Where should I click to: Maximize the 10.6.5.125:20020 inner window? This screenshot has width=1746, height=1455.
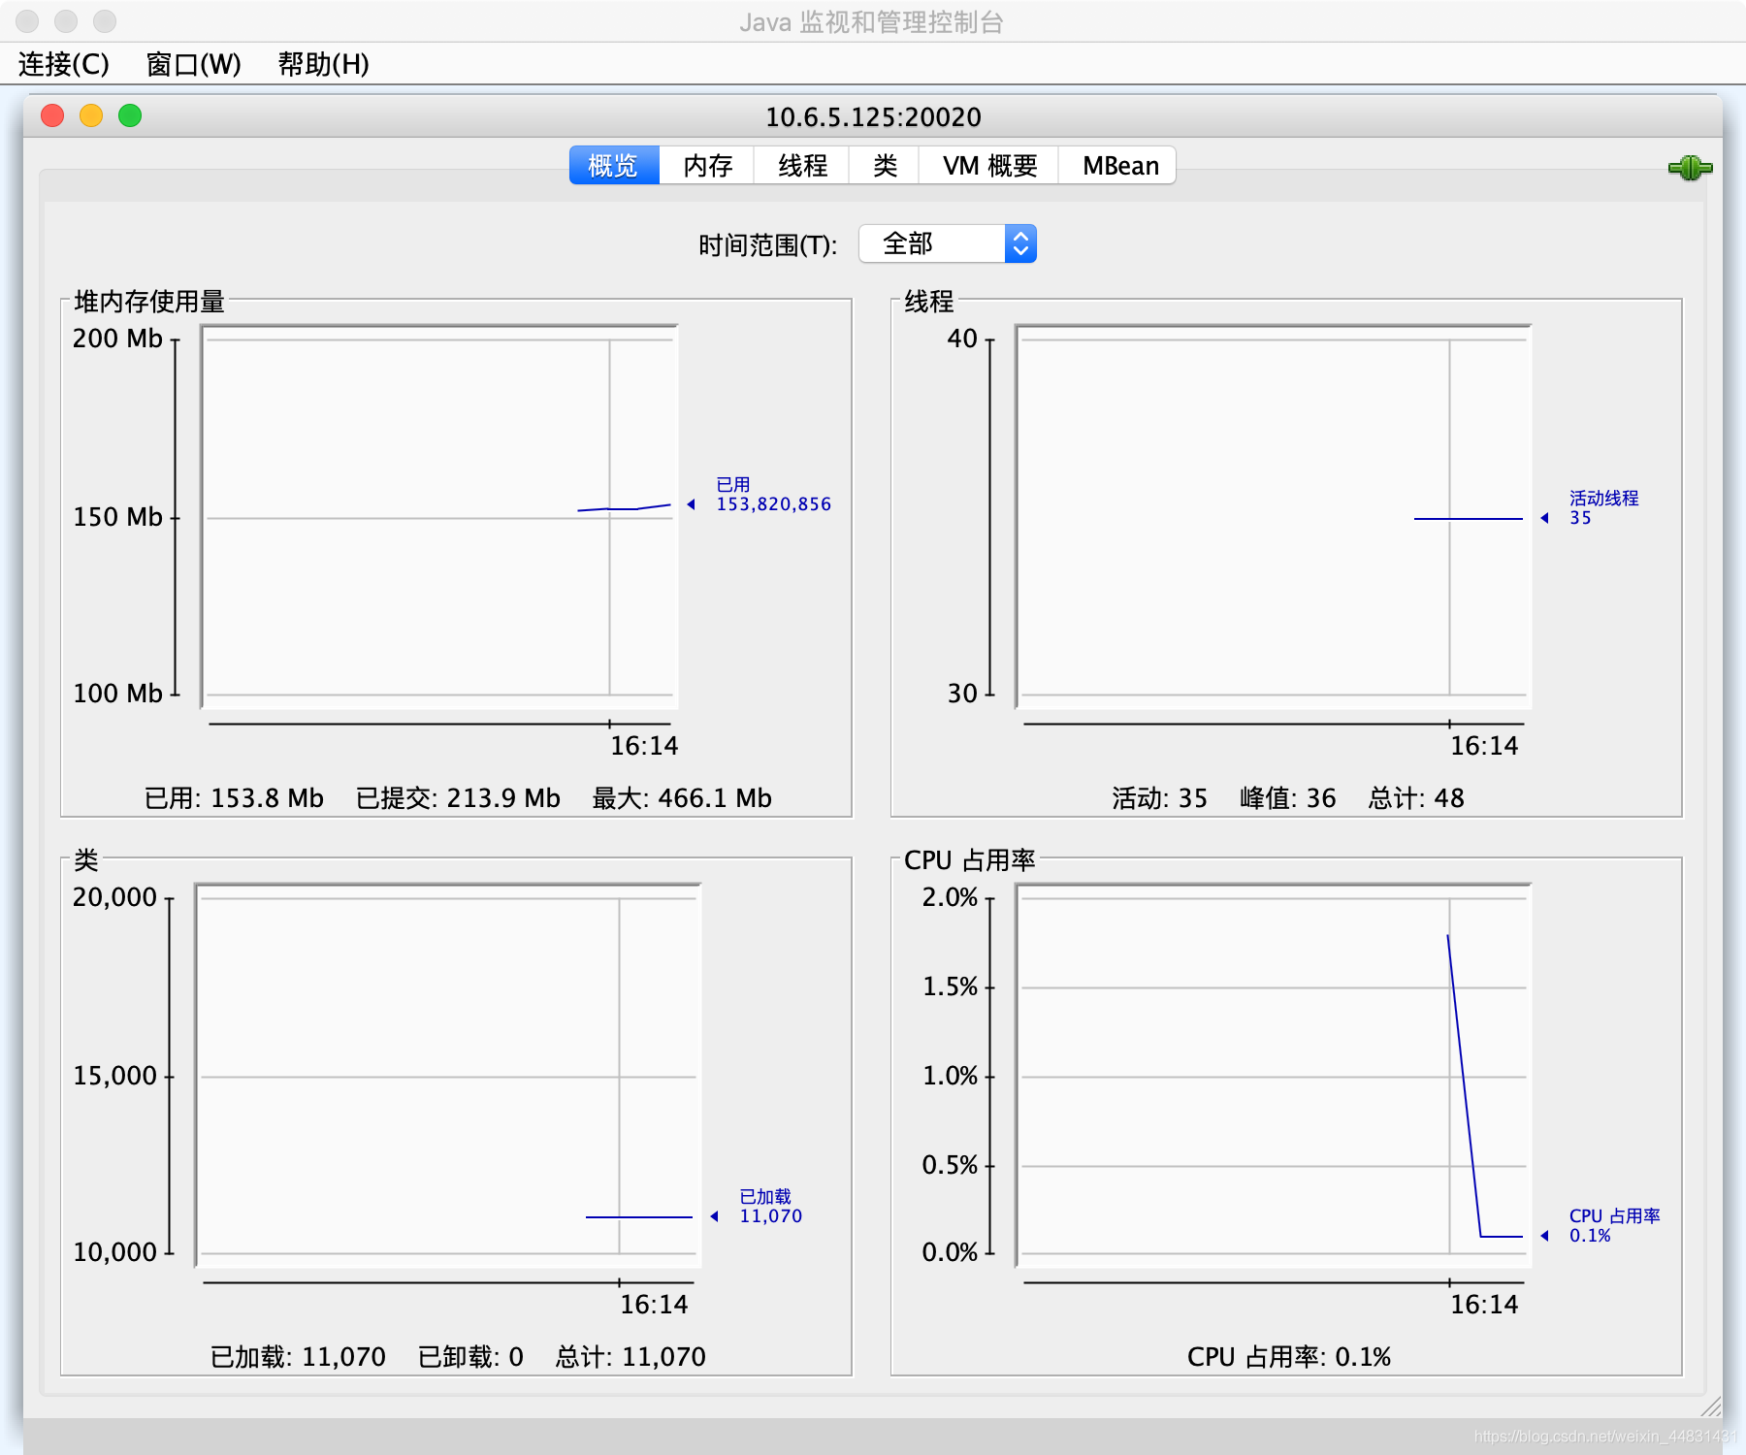click(130, 115)
